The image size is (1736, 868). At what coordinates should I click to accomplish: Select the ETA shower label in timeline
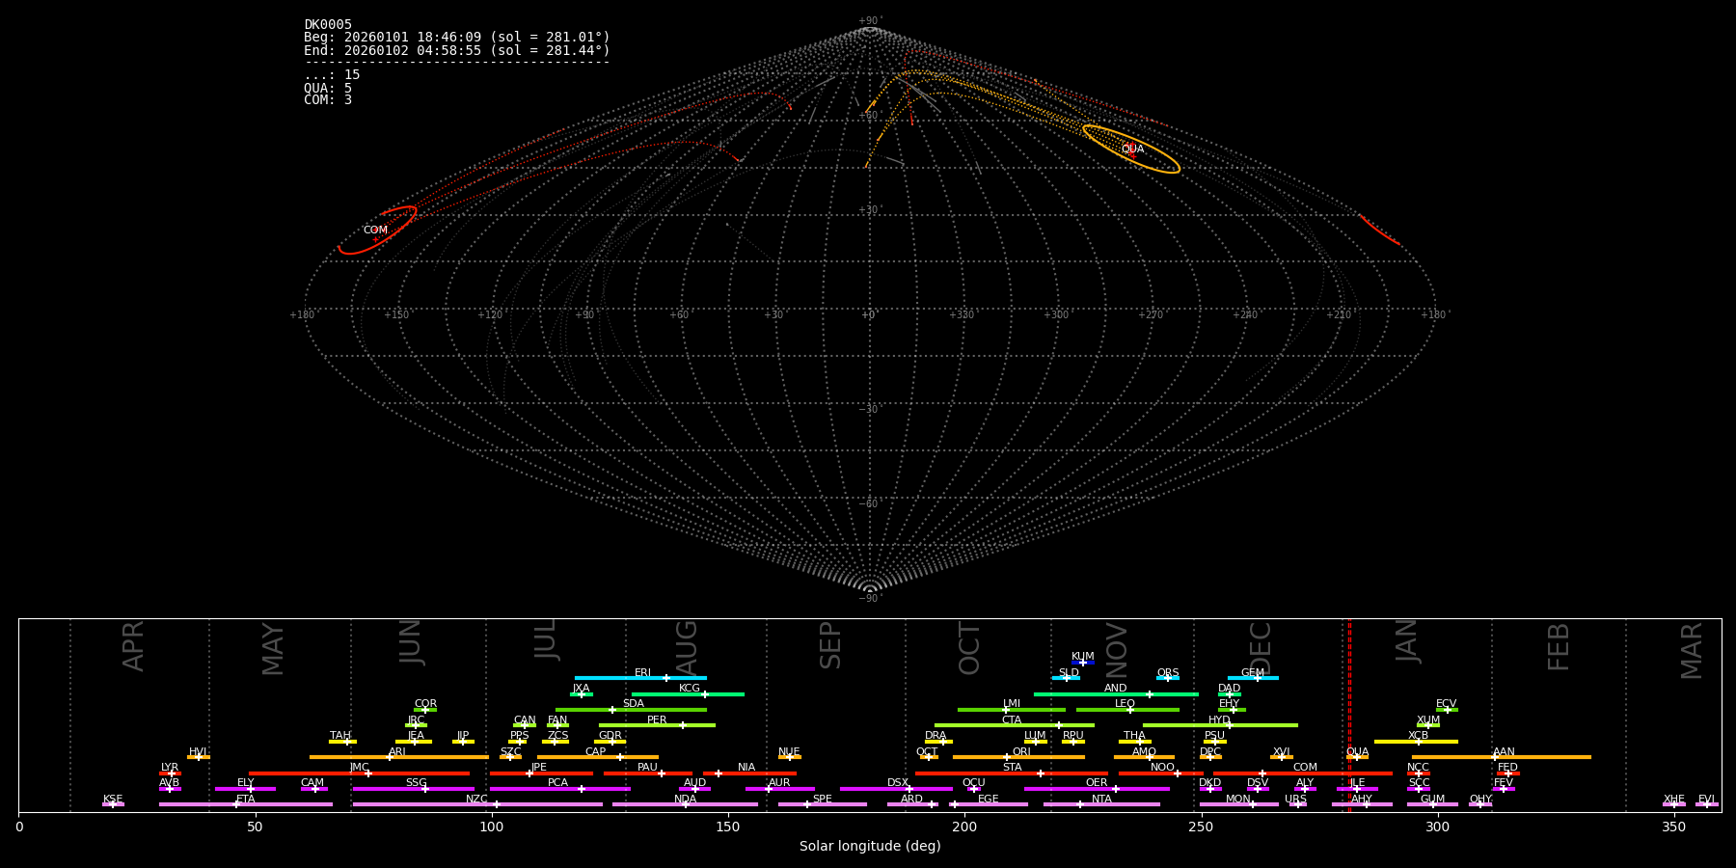[x=246, y=799]
